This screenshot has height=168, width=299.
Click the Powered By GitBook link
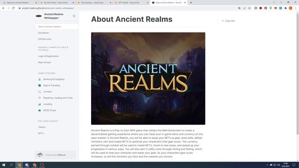pyautogui.click(x=55, y=155)
